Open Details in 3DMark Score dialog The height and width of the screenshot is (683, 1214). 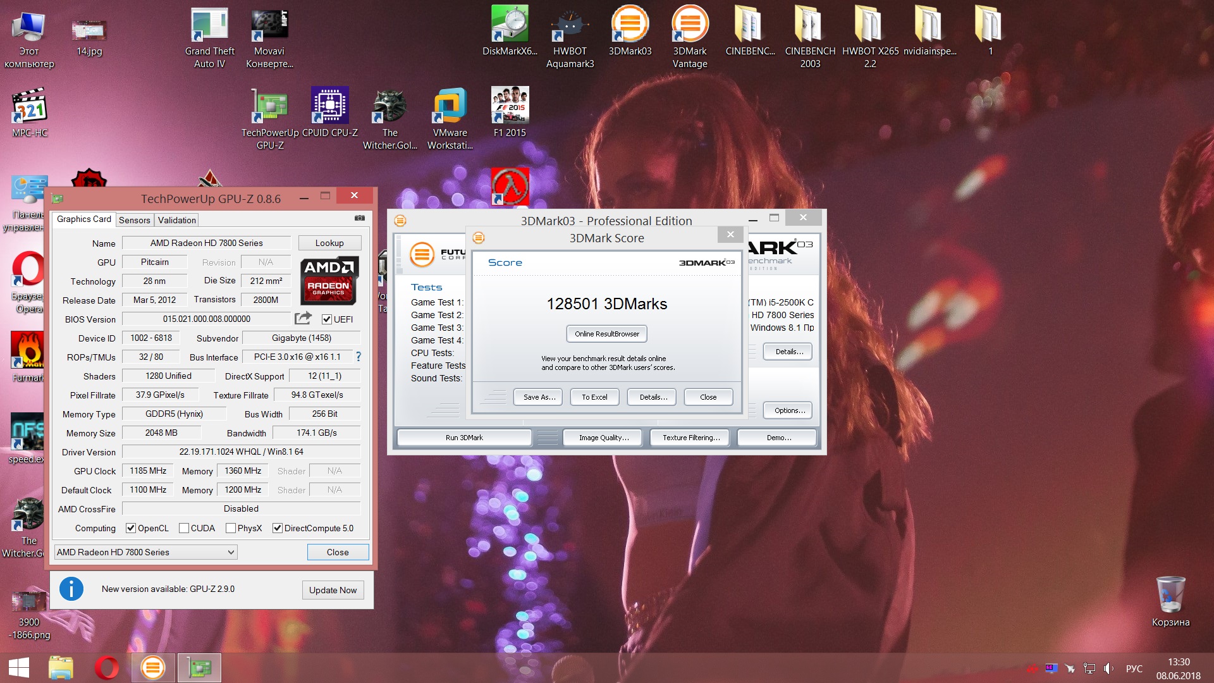point(652,397)
